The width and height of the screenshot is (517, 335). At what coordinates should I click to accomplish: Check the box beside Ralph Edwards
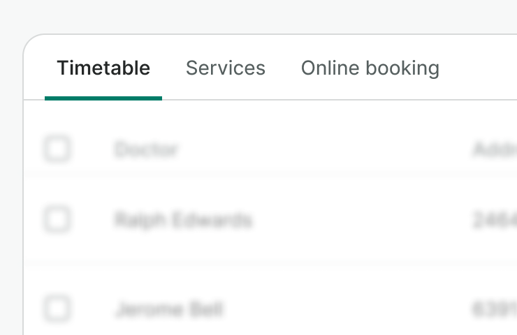(x=57, y=220)
